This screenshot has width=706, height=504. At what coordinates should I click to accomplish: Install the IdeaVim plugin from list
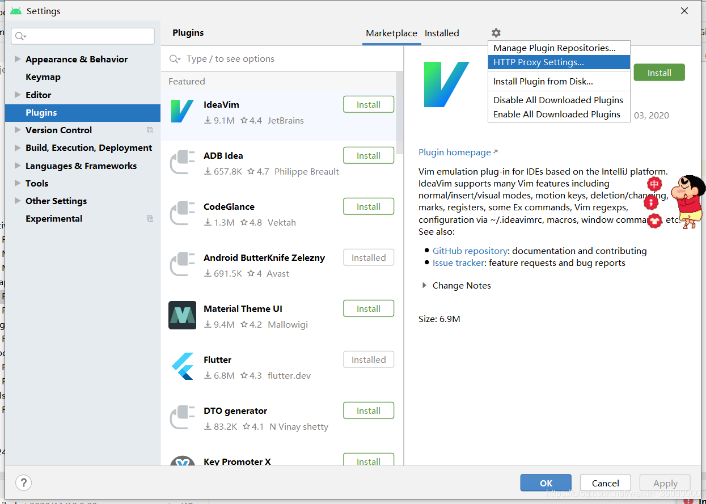tap(369, 104)
